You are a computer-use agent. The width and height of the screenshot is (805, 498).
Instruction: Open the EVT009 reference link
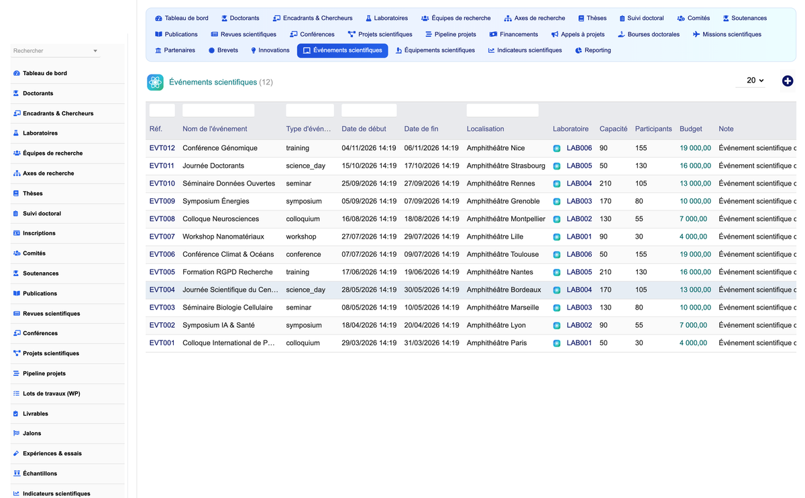[162, 201]
